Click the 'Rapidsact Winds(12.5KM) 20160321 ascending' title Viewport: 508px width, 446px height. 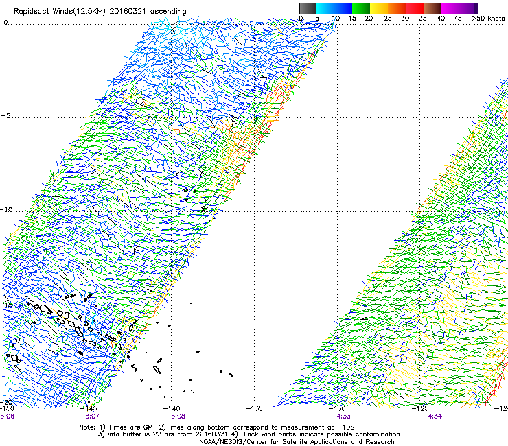tap(100, 12)
